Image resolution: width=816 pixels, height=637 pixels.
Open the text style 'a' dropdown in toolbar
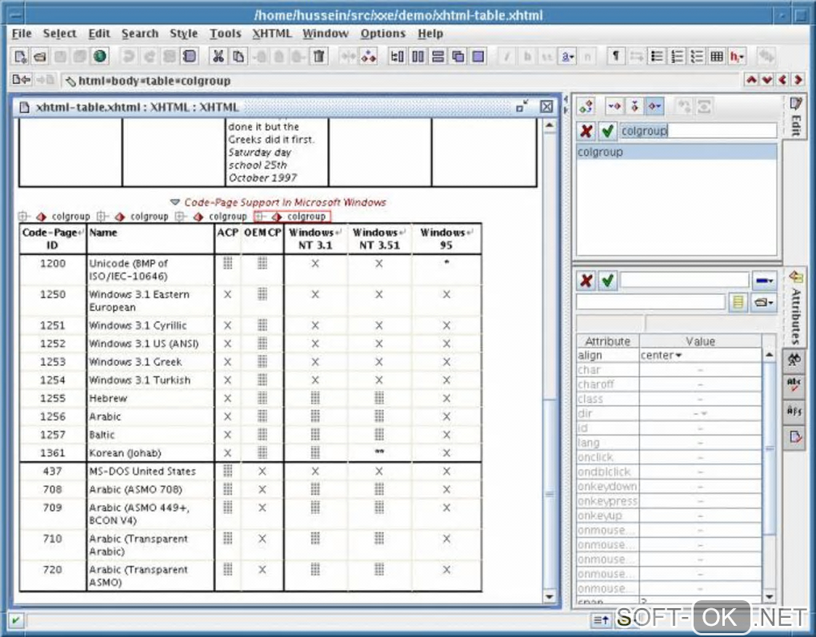[x=567, y=56]
